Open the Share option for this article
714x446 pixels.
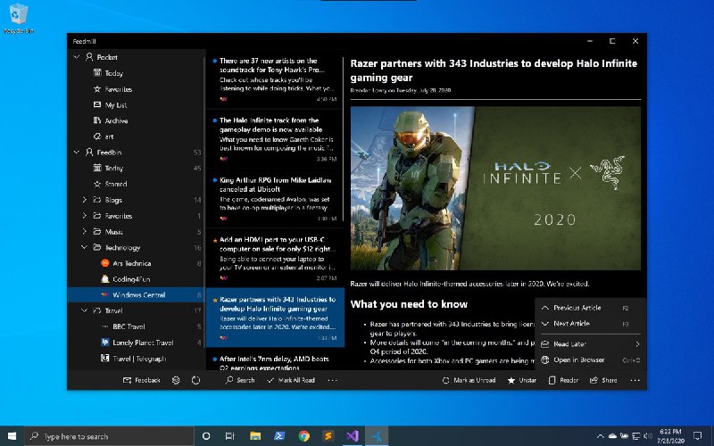click(602, 380)
